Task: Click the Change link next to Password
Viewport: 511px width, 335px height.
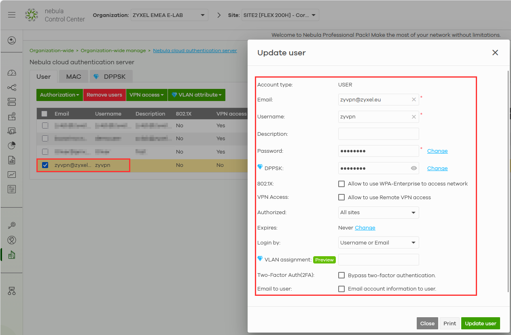Action: 437,151
